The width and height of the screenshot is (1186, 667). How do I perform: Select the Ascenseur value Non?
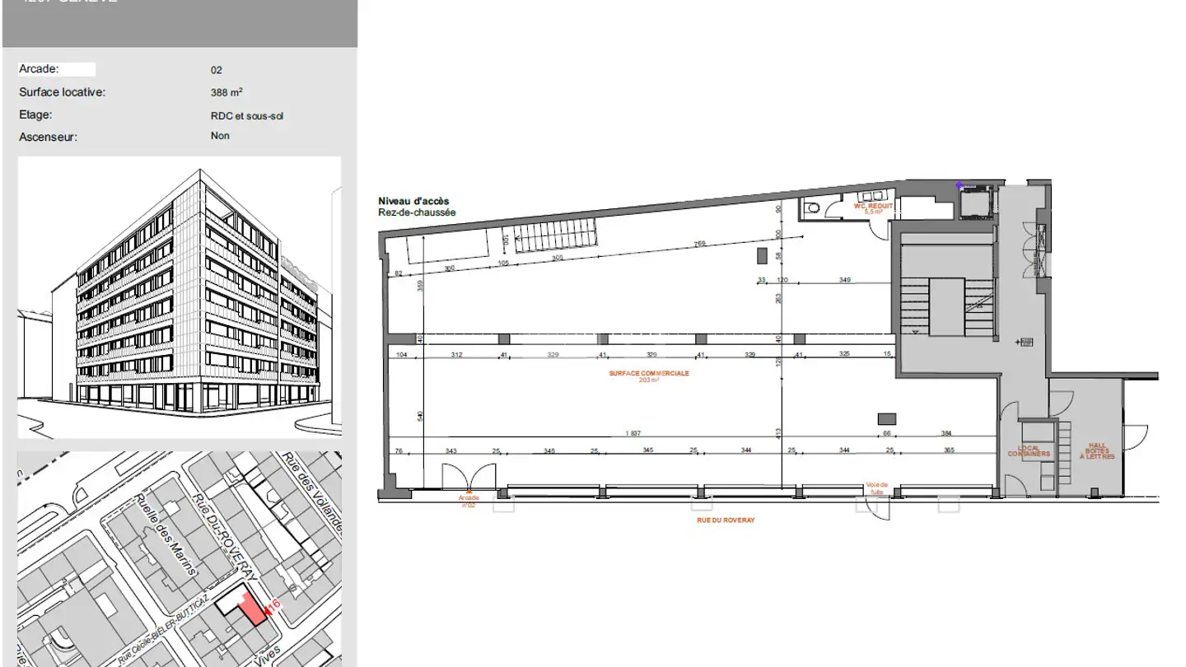point(220,136)
